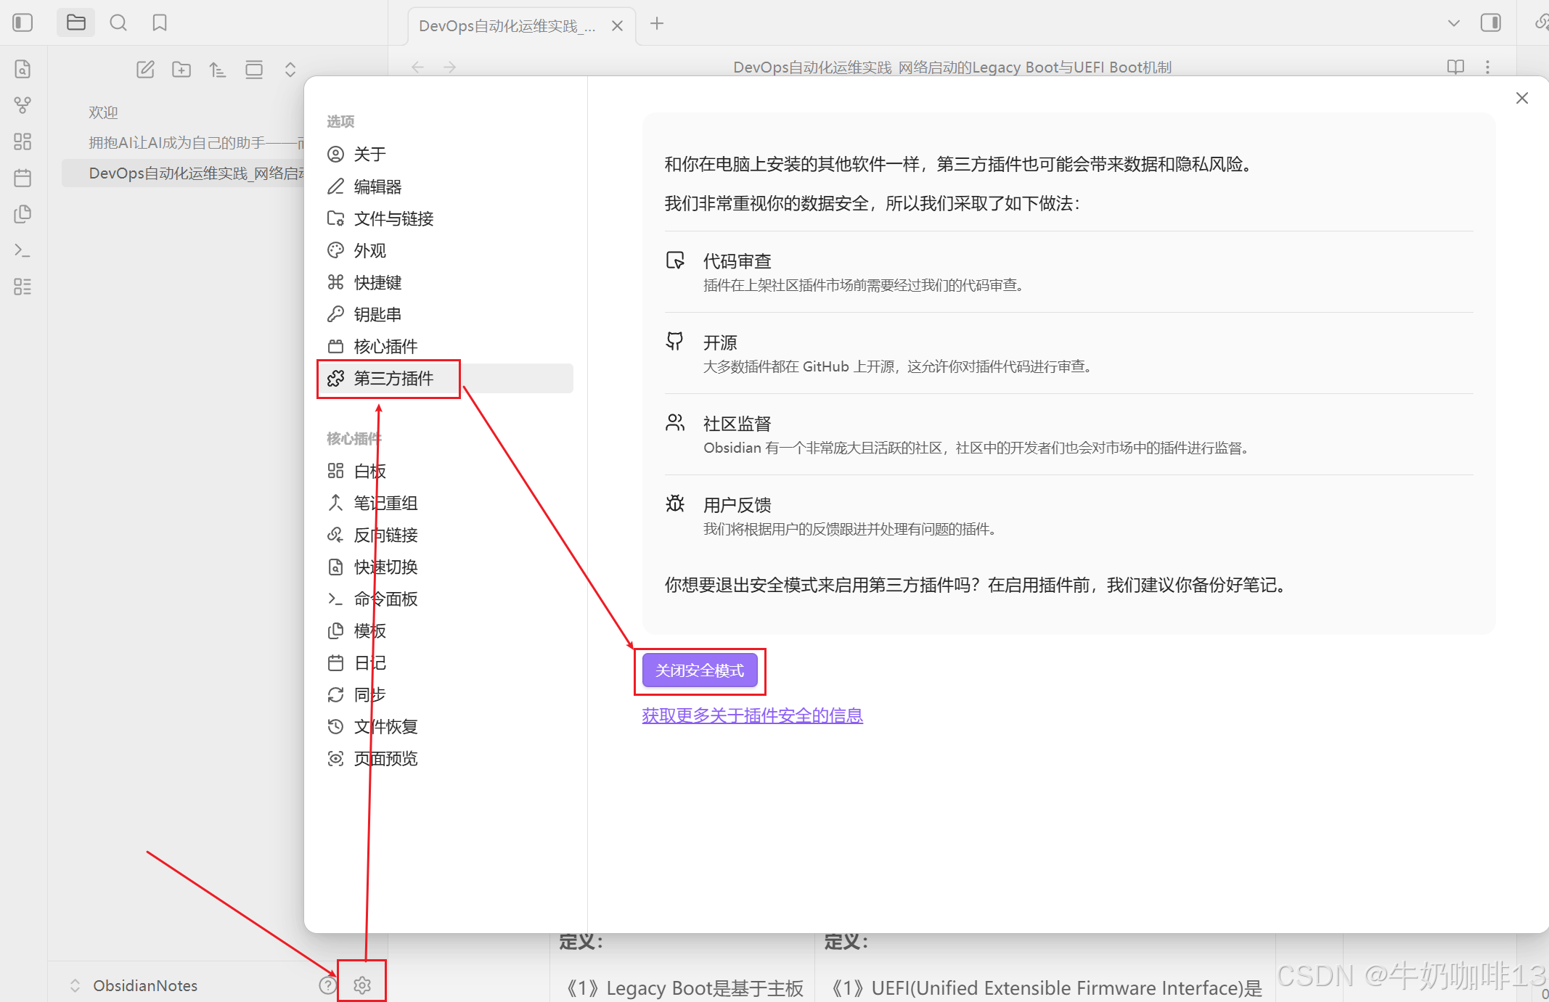The width and height of the screenshot is (1549, 1002).
Task: Open graph view from ribbon
Action: (x=23, y=105)
